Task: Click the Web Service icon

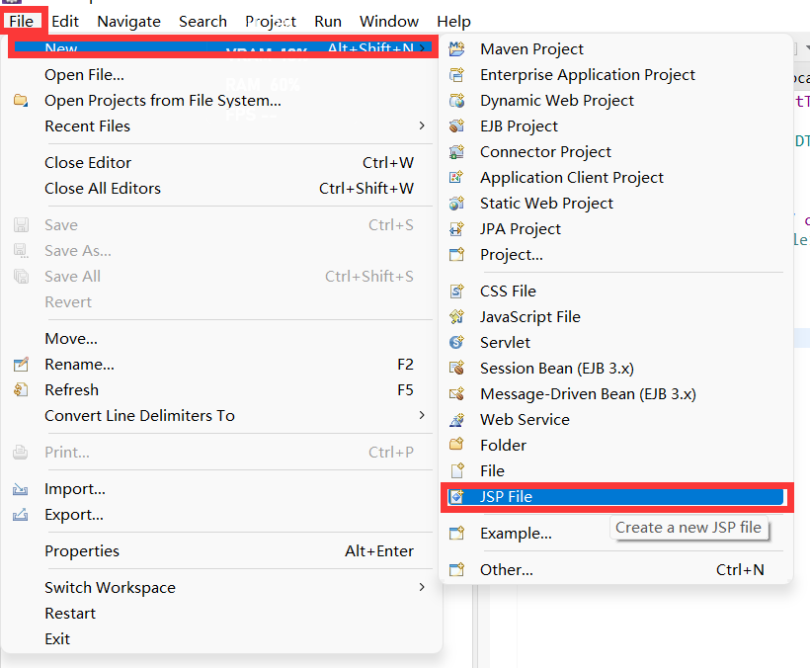Action: tap(456, 419)
